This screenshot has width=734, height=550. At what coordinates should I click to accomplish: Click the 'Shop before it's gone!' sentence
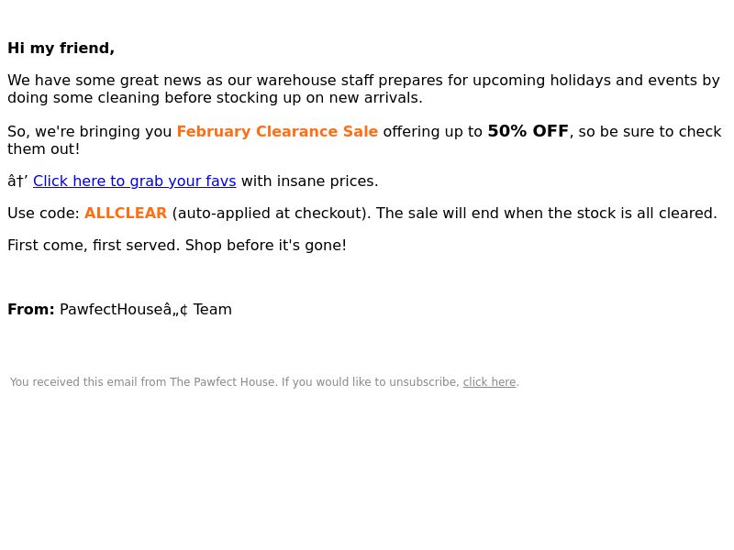coord(266,246)
